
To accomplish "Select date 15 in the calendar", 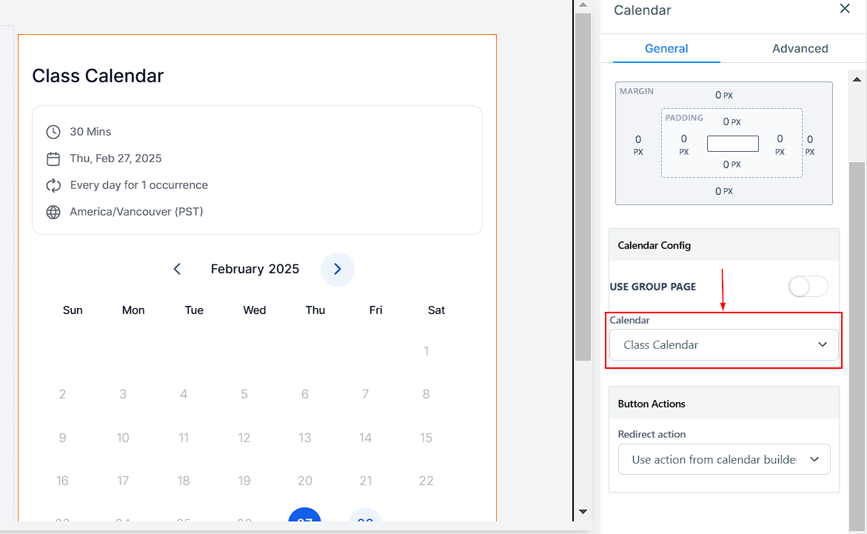I will tap(426, 438).
